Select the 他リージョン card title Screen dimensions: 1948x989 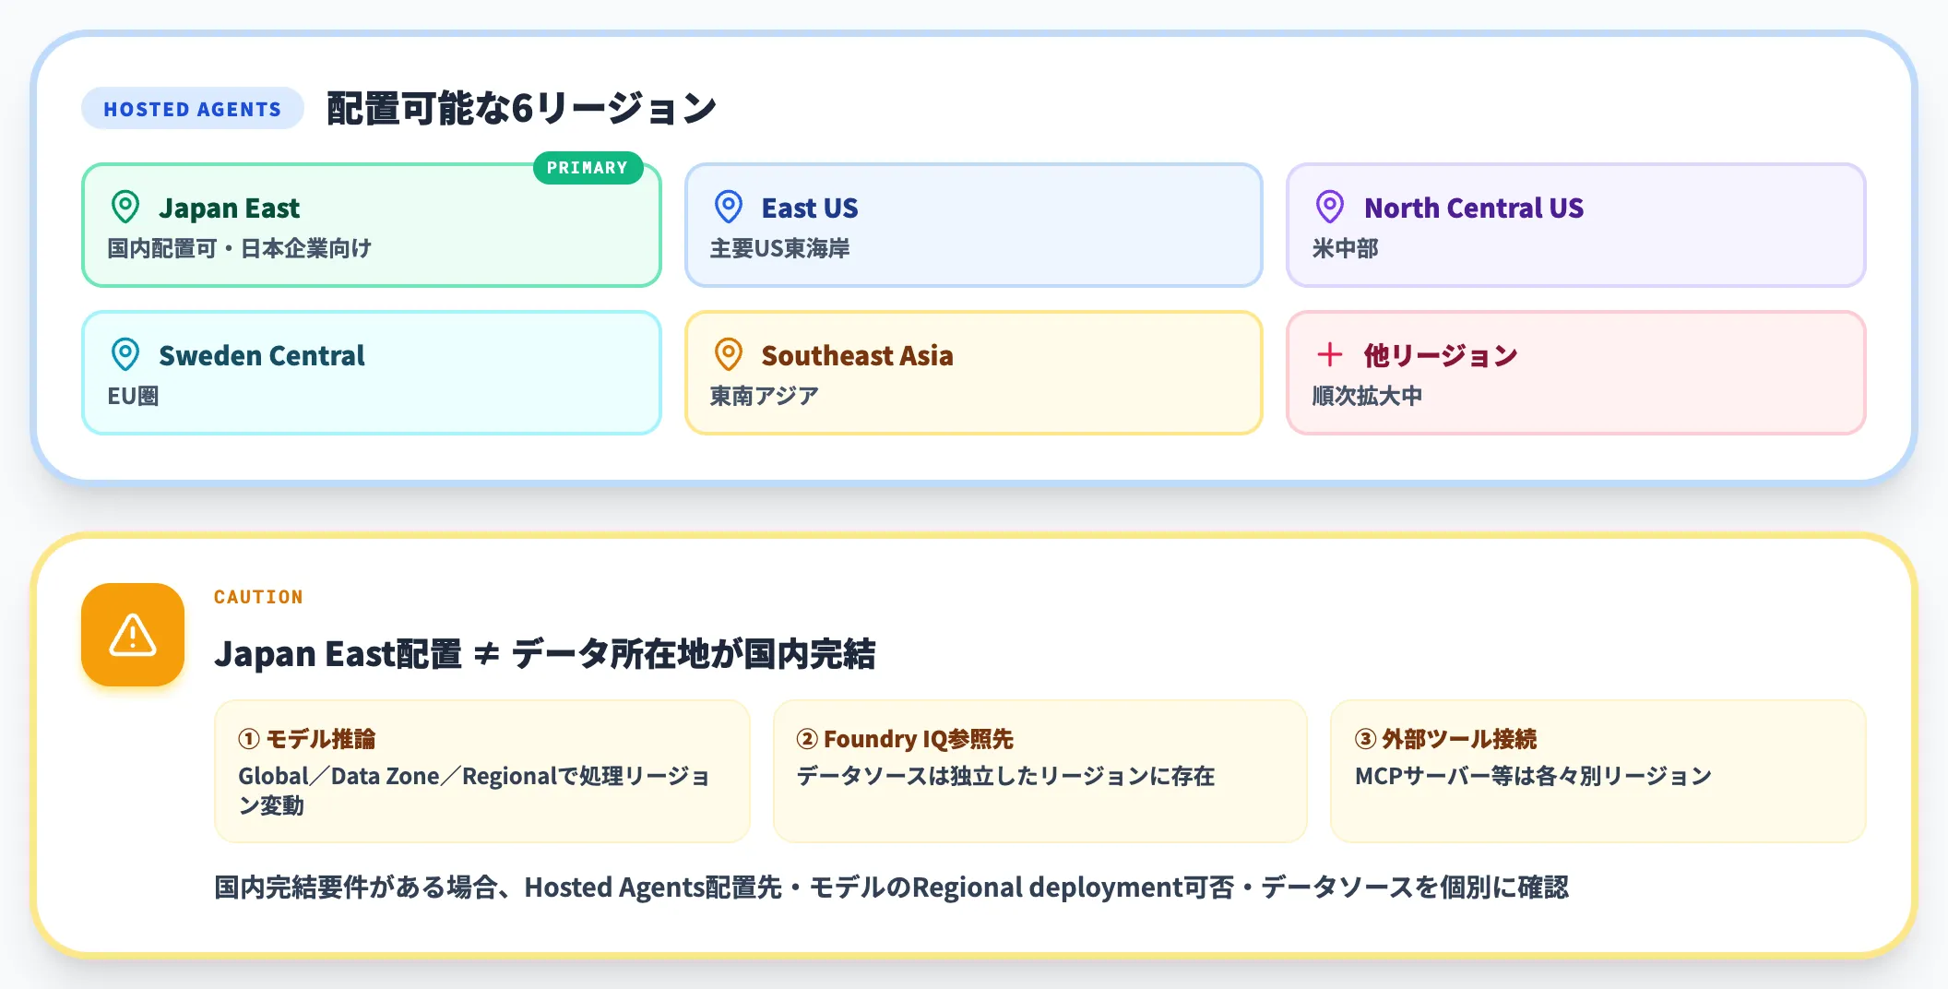tap(1441, 356)
